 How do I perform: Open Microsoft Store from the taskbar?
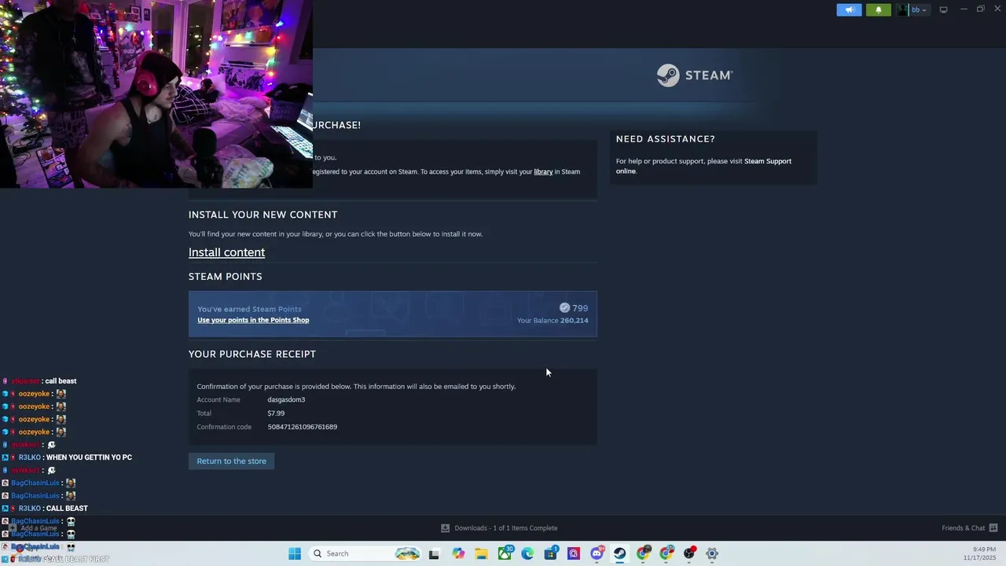click(x=550, y=553)
